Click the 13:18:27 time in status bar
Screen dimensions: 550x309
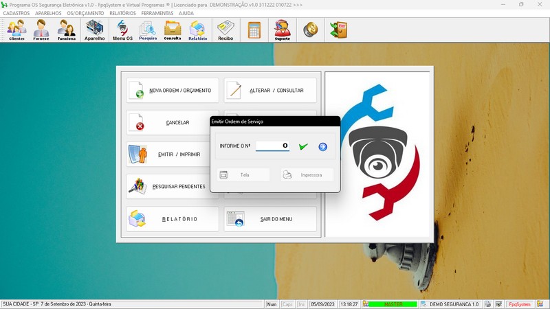(x=349, y=304)
